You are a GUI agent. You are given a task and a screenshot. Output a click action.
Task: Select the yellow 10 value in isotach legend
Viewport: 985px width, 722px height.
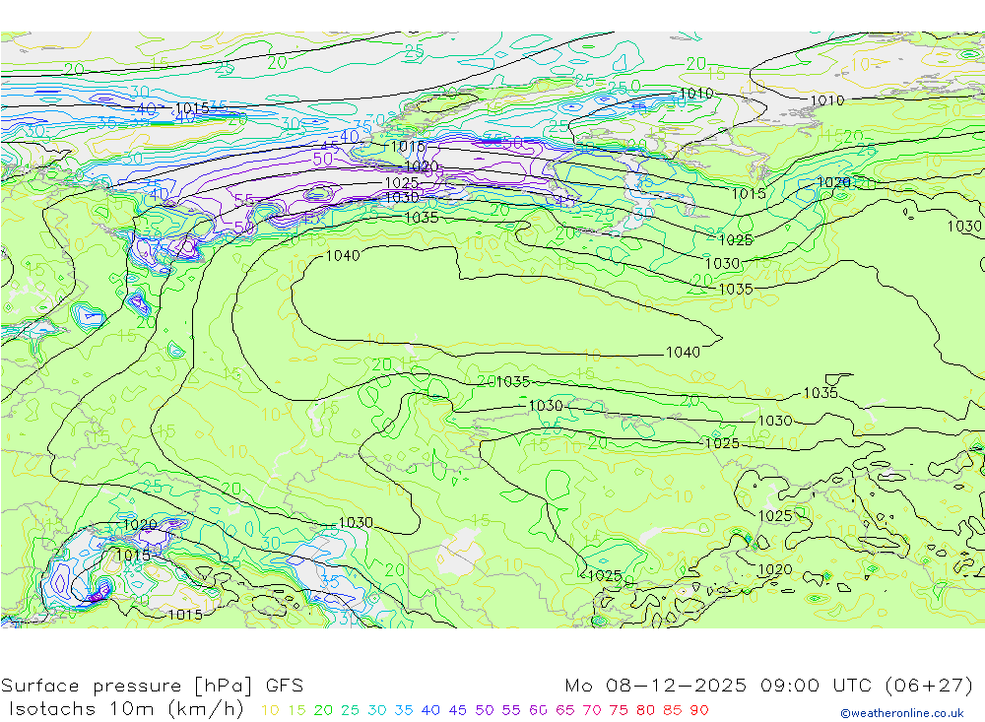(270, 710)
